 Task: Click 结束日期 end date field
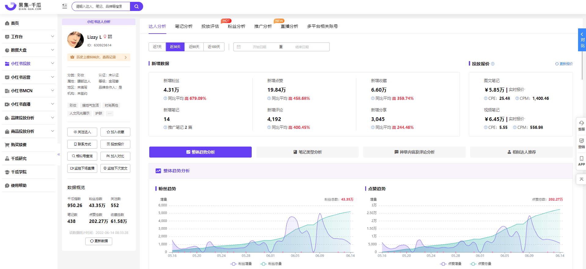[x=302, y=47]
